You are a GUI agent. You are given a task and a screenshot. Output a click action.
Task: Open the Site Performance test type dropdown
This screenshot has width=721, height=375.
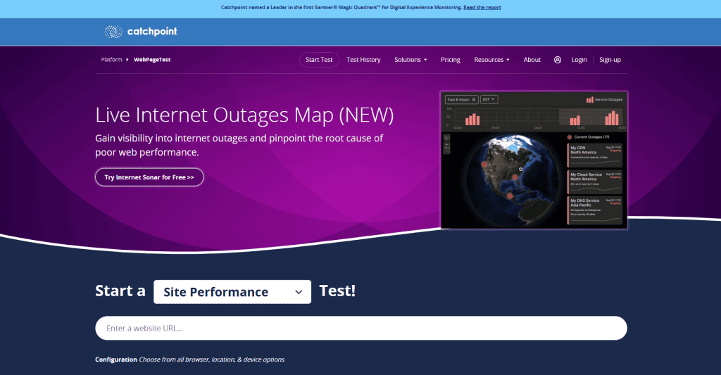click(x=232, y=292)
